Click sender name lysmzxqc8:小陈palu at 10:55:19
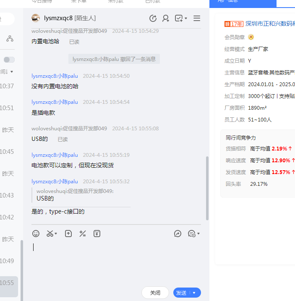The image size is (295, 301). 55,155
